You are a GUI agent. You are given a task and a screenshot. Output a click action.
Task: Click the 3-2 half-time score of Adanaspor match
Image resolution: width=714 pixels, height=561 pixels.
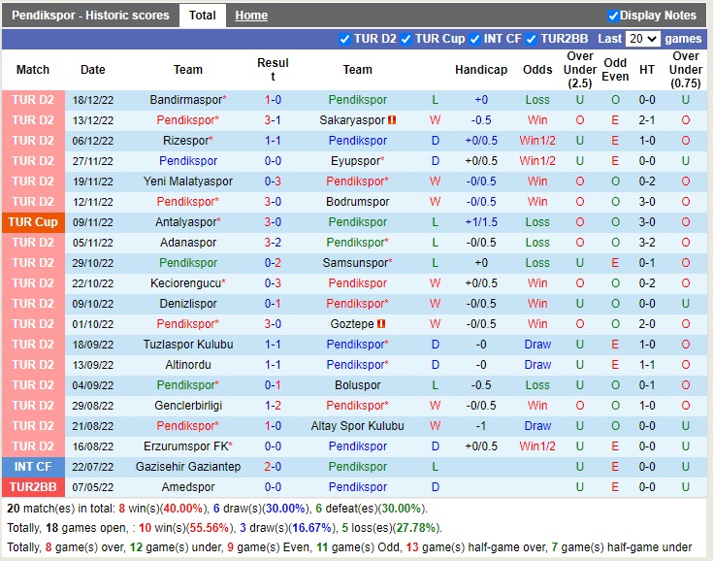(647, 243)
